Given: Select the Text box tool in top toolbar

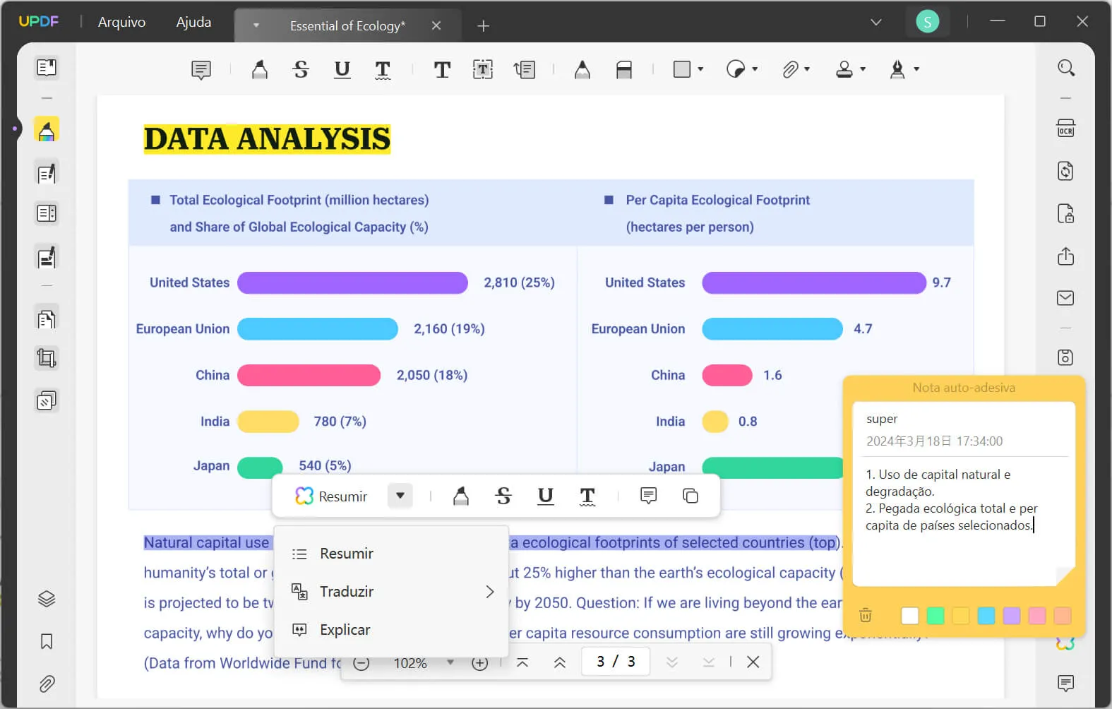Looking at the screenshot, I should coord(483,69).
